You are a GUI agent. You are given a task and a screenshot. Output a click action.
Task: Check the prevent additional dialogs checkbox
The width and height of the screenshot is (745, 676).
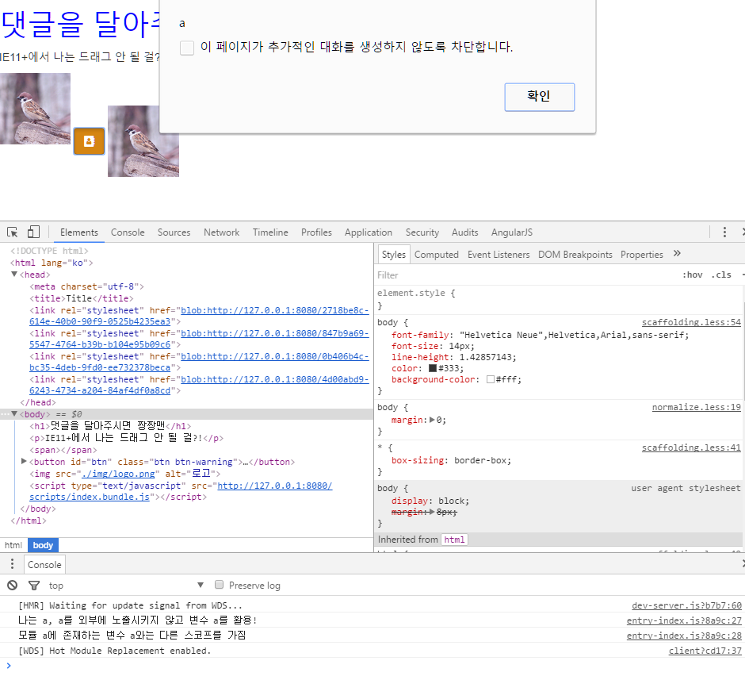pos(187,48)
